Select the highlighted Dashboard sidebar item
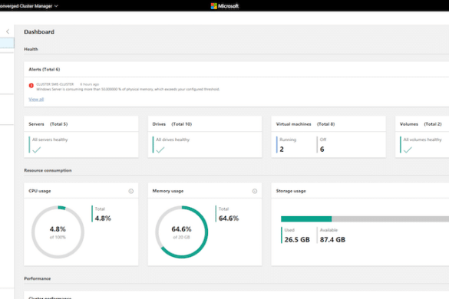This screenshot has height=299, width=449. point(7,43)
